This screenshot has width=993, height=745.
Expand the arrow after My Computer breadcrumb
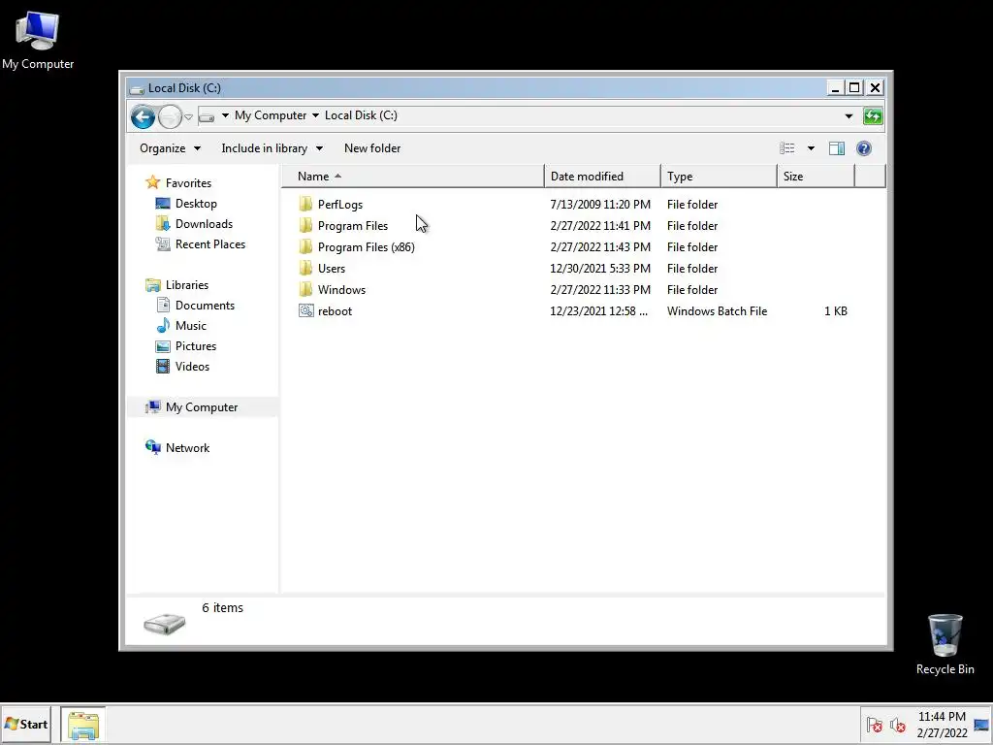[x=315, y=115]
